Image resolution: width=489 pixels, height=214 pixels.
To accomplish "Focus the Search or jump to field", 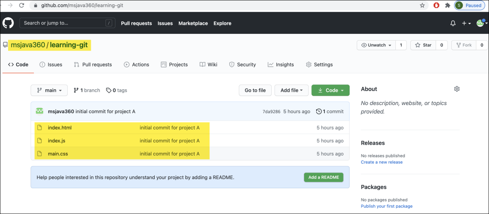I will click(67, 23).
